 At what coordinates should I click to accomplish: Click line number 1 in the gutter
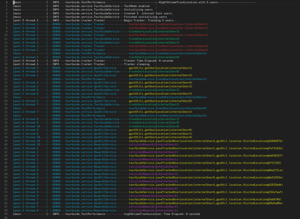click(x=7, y=2)
